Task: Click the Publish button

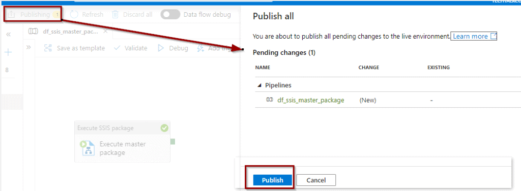Action: (273, 180)
